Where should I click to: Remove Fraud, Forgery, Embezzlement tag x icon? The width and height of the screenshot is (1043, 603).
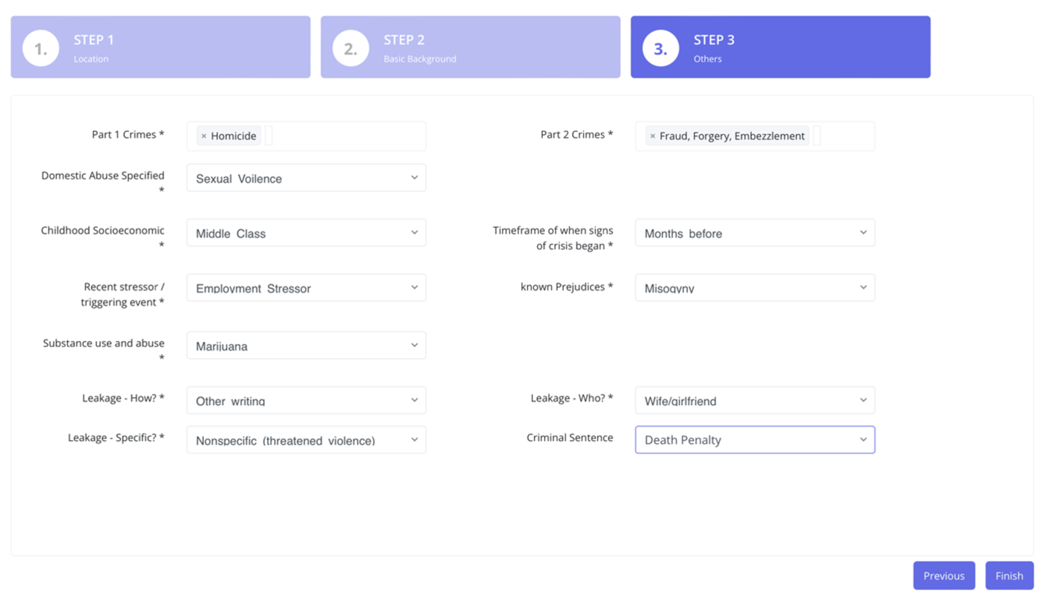click(653, 136)
